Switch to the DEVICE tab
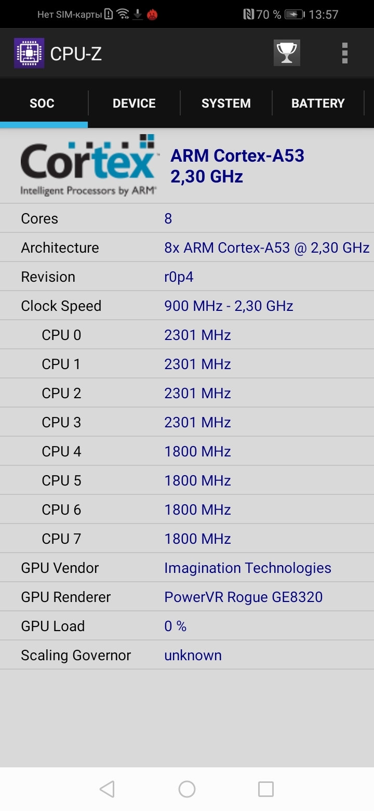The image size is (374, 811). pos(133,103)
